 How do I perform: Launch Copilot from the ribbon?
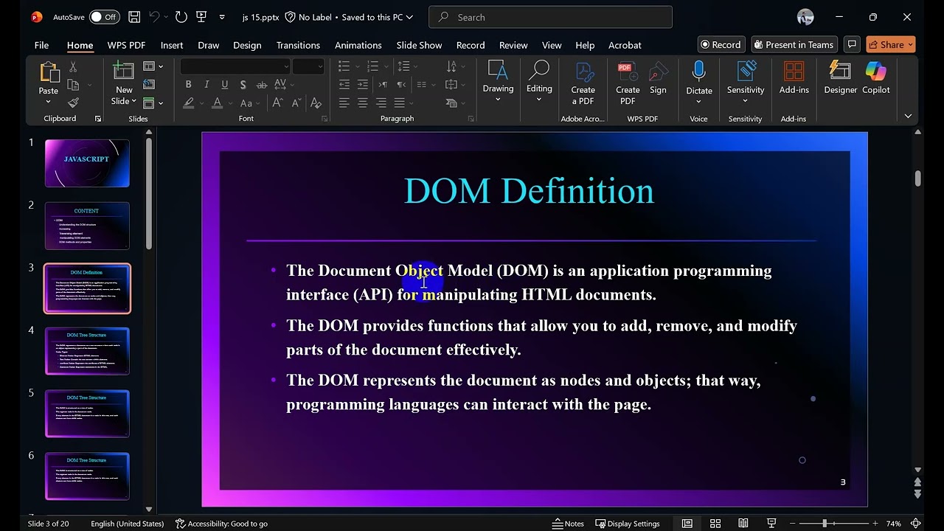point(876,78)
